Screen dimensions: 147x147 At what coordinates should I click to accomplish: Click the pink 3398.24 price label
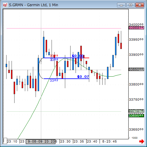click(136, 28)
